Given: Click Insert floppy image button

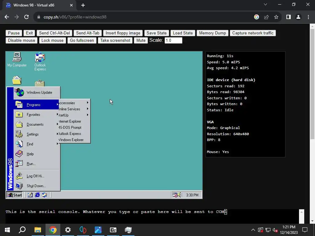Looking at the screenshot, I should [123, 33].
